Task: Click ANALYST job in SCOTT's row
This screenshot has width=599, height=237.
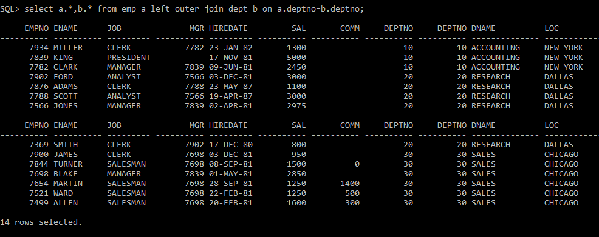Action: (124, 96)
